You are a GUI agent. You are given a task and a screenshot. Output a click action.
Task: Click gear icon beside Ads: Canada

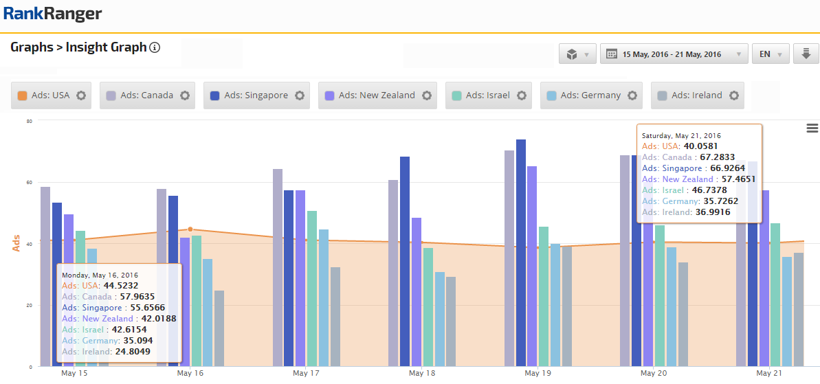pos(184,95)
